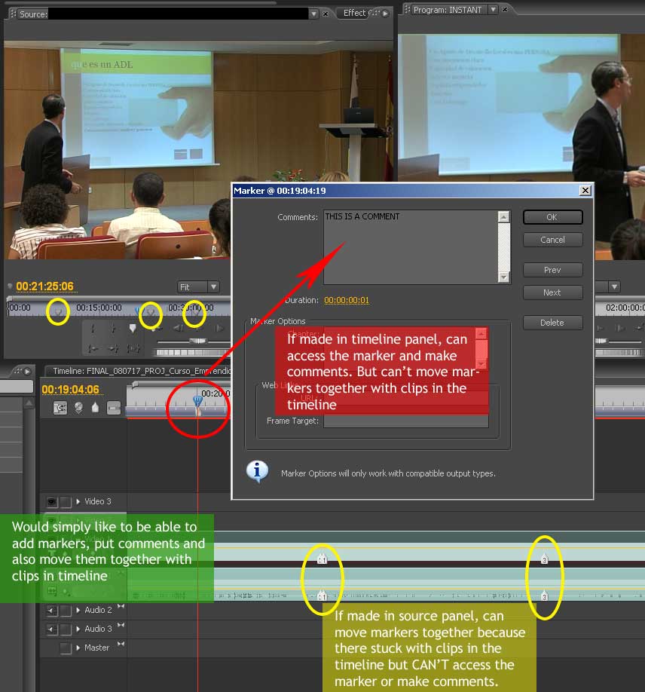Toggle the Audio 3 track lock box

click(66, 629)
